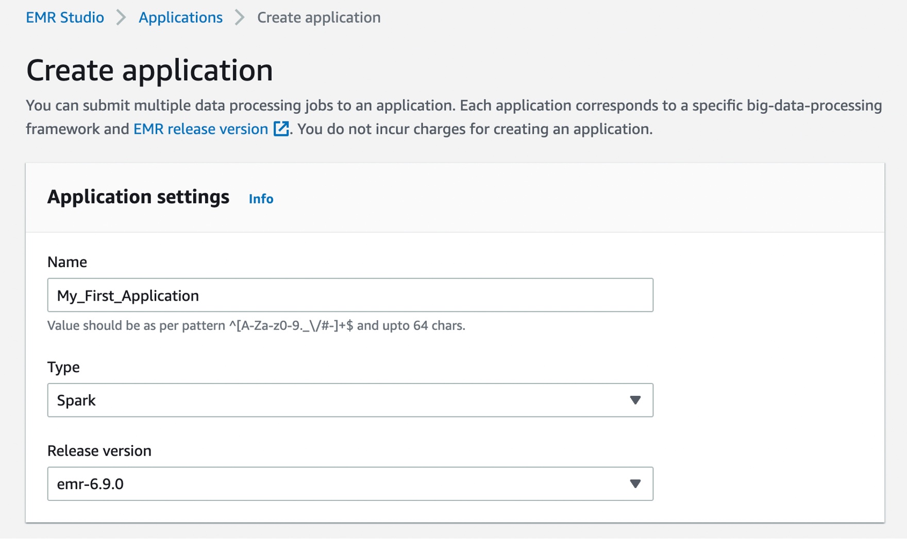Viewport: 907px width, 539px height.
Task: Open the EMR release version link
Action: [x=200, y=129]
